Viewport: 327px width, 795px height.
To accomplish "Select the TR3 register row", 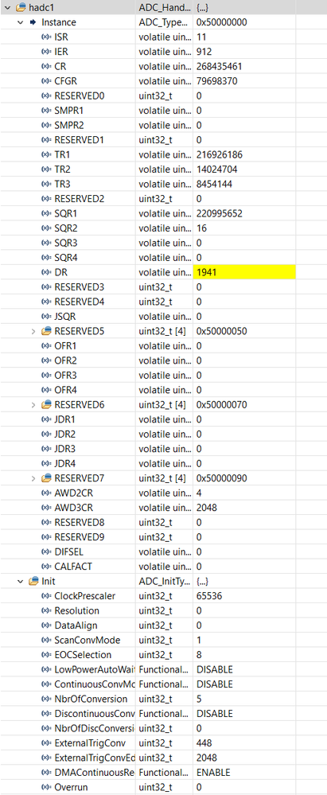I will (x=163, y=184).
